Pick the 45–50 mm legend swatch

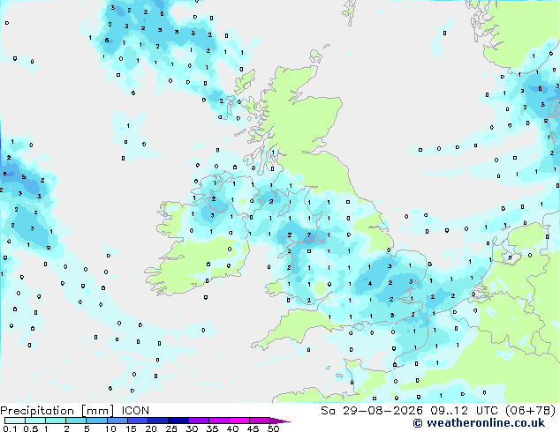point(260,421)
